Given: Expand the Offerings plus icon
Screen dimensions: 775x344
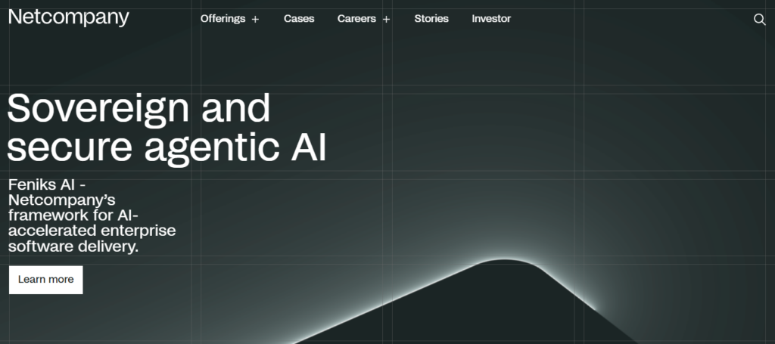Looking at the screenshot, I should (x=255, y=19).
